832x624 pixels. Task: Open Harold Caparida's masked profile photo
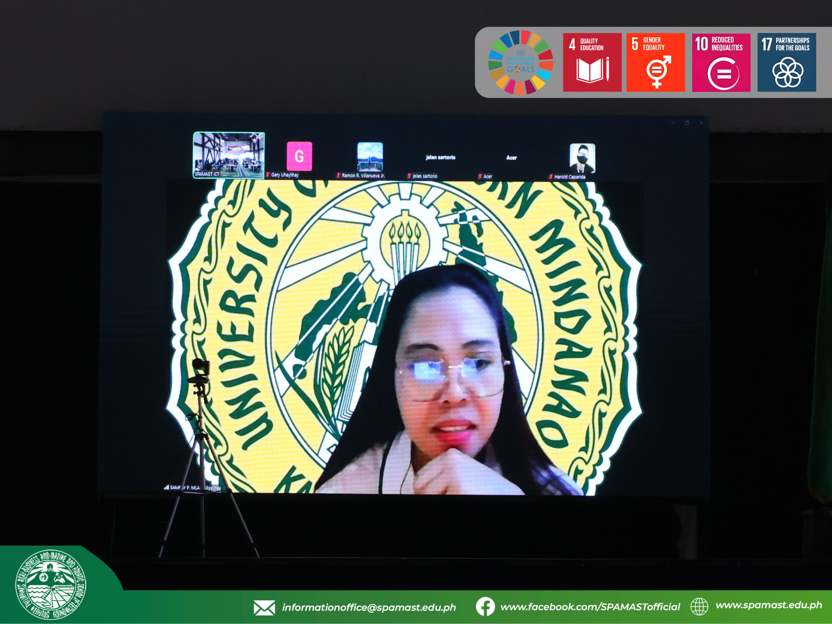click(582, 158)
